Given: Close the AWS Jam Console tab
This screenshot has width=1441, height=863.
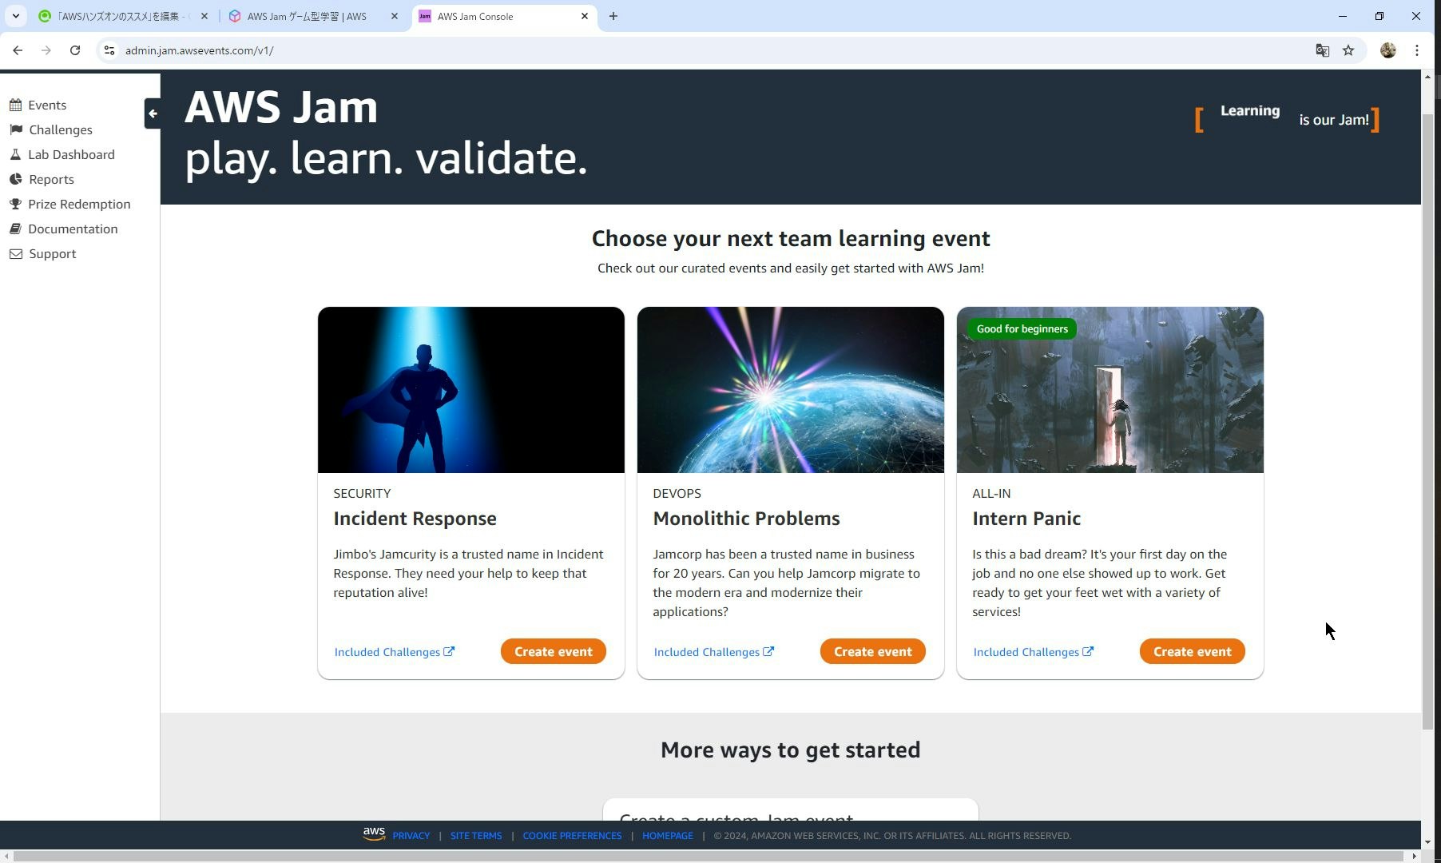Looking at the screenshot, I should point(585,16).
